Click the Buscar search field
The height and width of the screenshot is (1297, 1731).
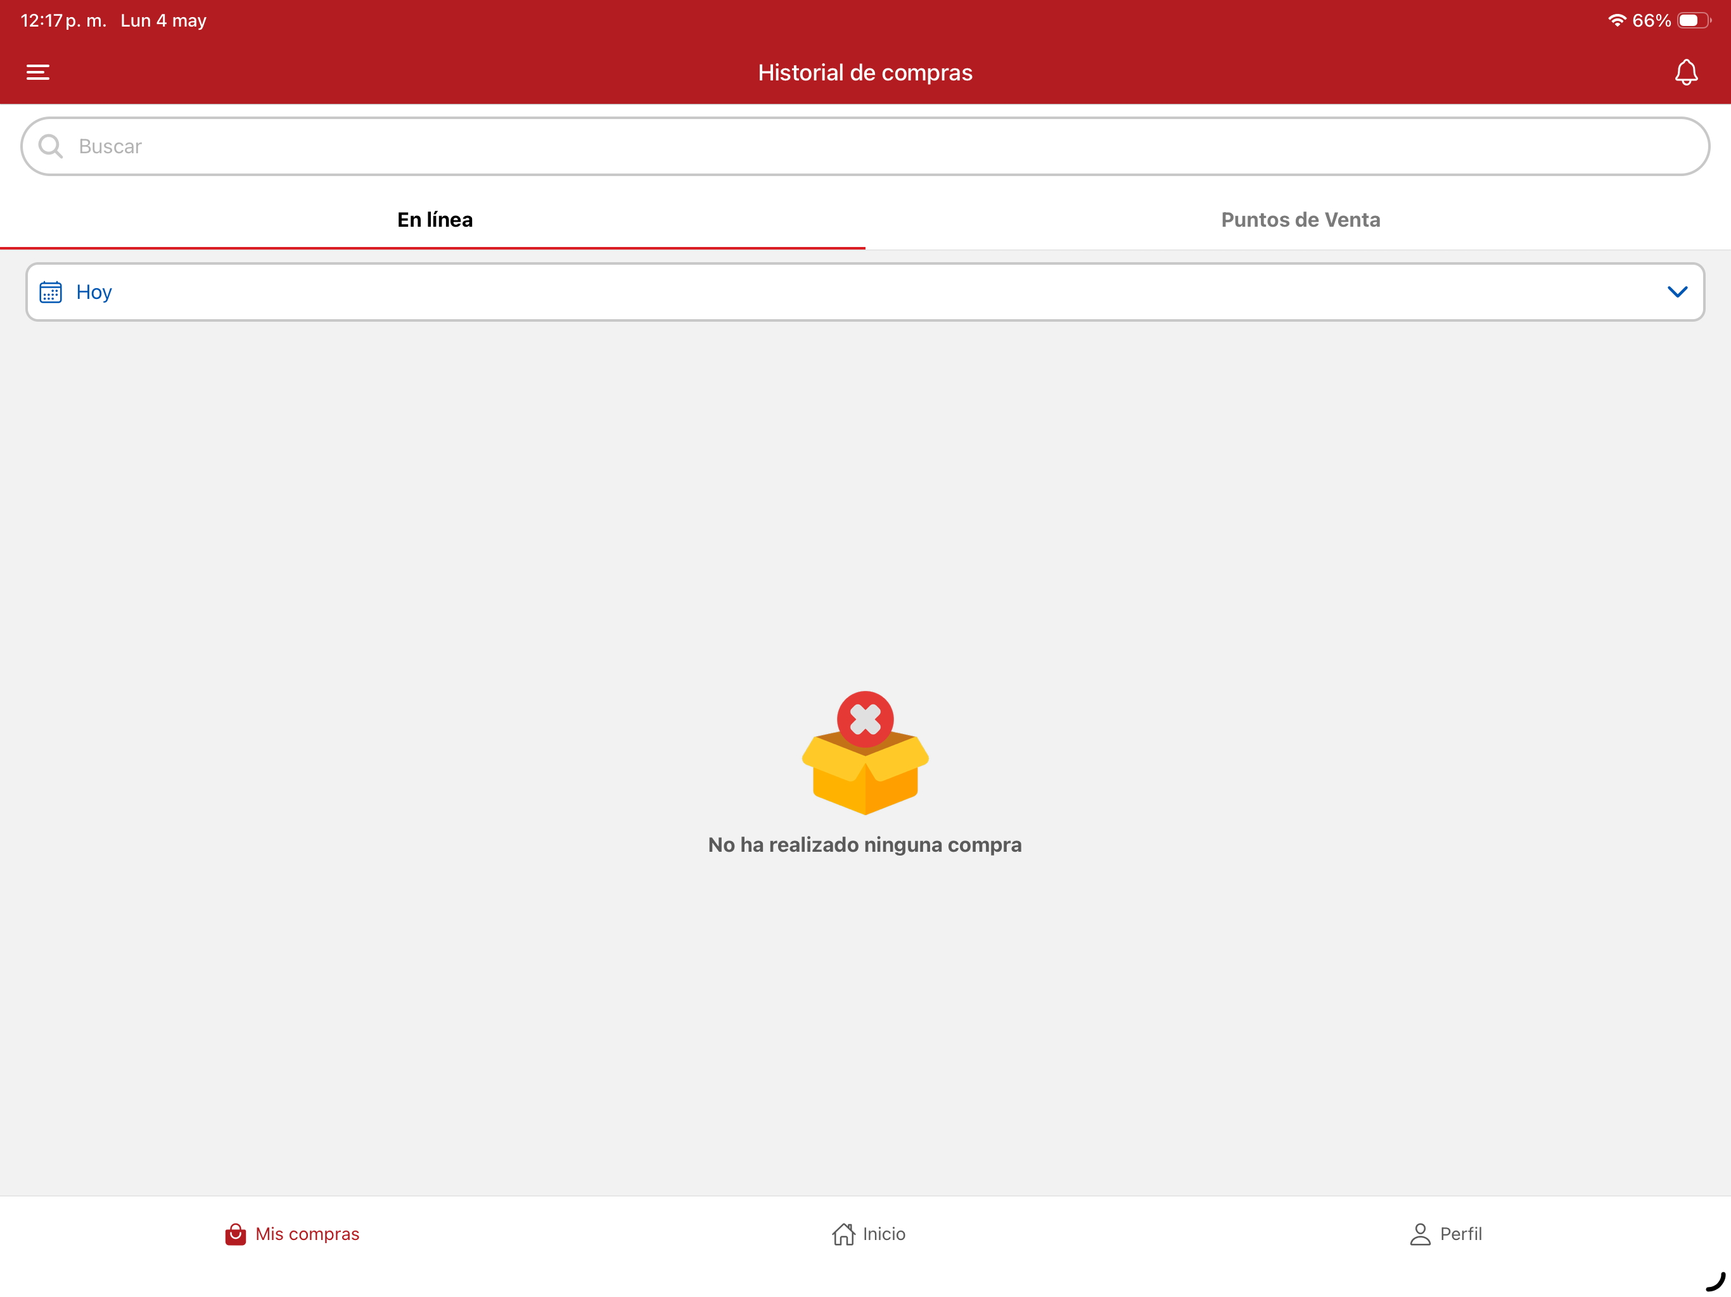pyautogui.click(x=865, y=146)
